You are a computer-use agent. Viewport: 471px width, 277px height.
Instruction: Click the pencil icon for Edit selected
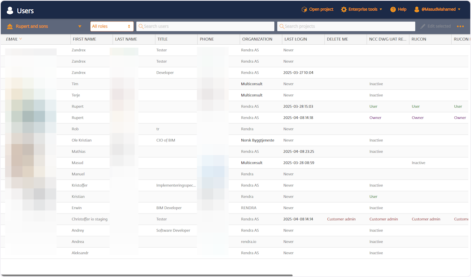pos(423,26)
